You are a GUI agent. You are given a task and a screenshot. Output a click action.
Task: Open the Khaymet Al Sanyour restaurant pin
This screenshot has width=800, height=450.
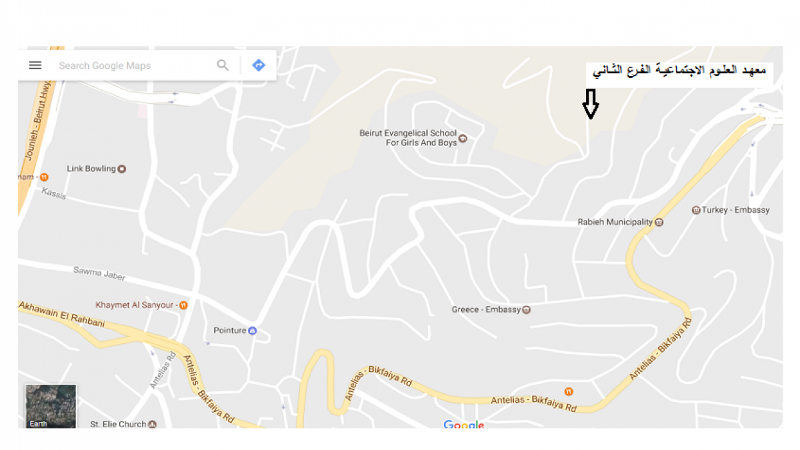[183, 305]
